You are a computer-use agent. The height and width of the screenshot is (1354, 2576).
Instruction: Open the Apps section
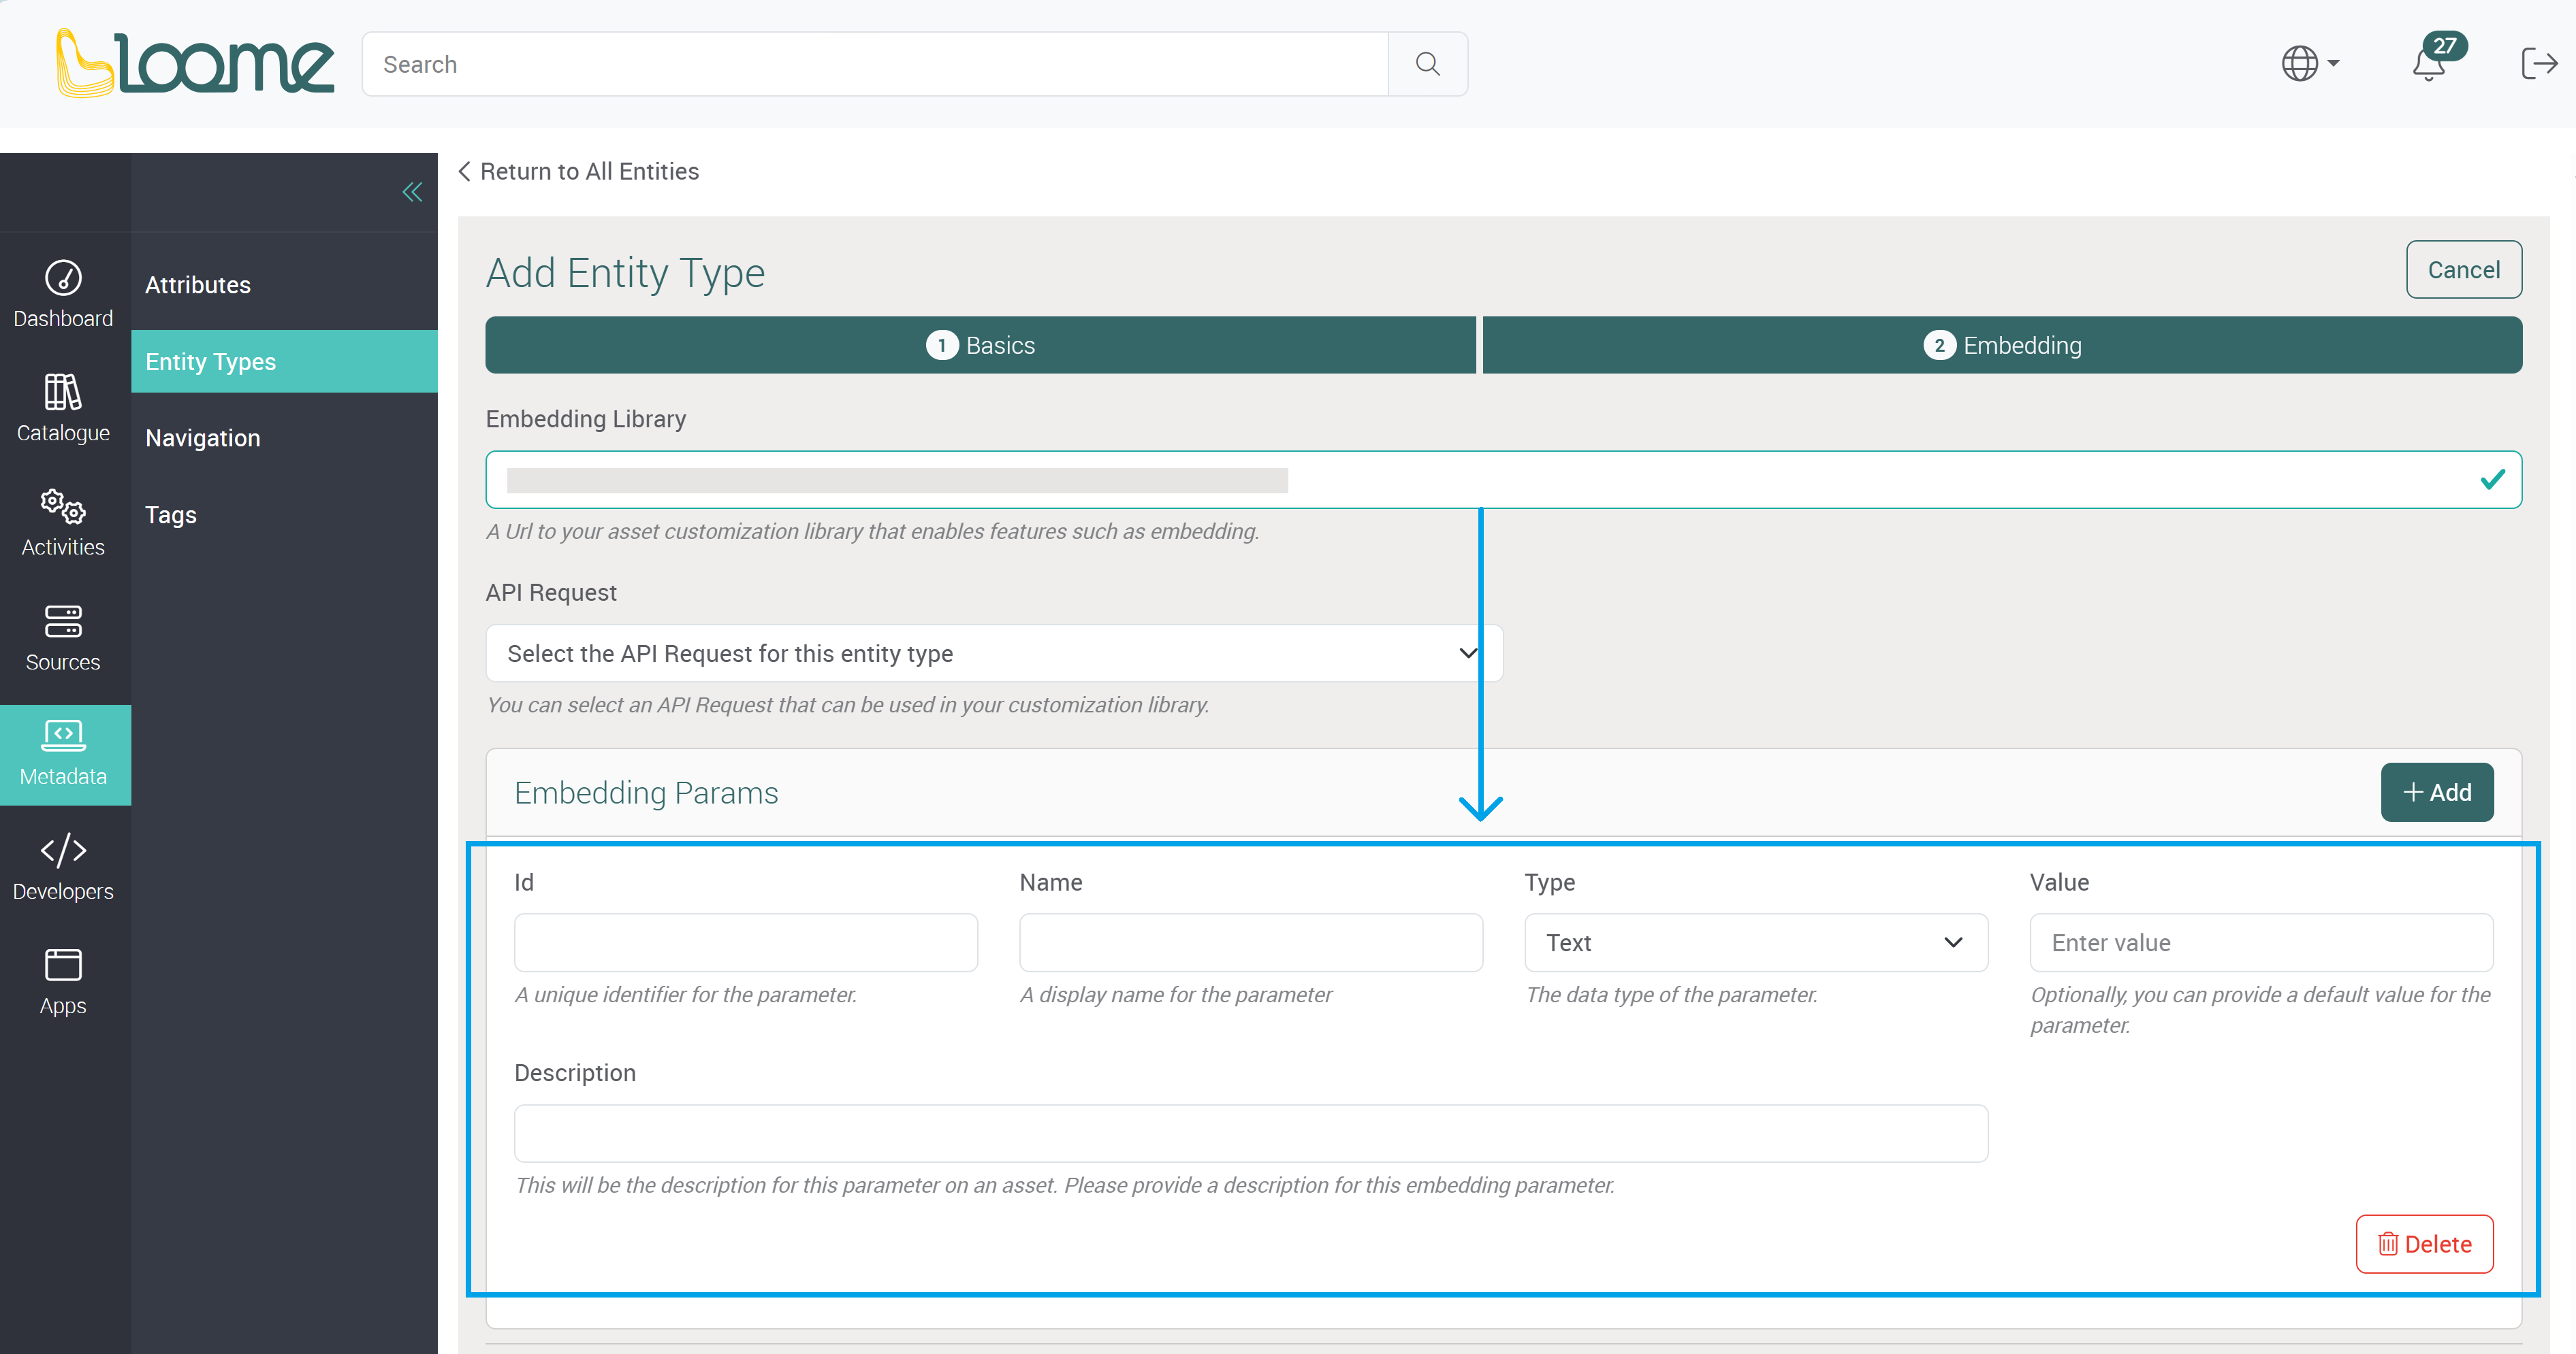point(63,981)
